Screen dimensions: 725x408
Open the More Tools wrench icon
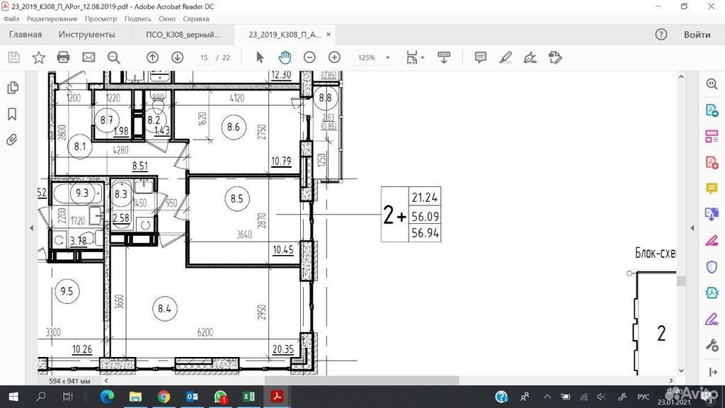[712, 345]
